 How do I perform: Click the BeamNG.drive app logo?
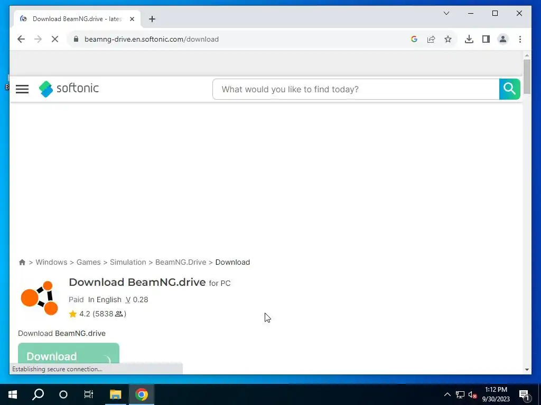click(x=39, y=298)
